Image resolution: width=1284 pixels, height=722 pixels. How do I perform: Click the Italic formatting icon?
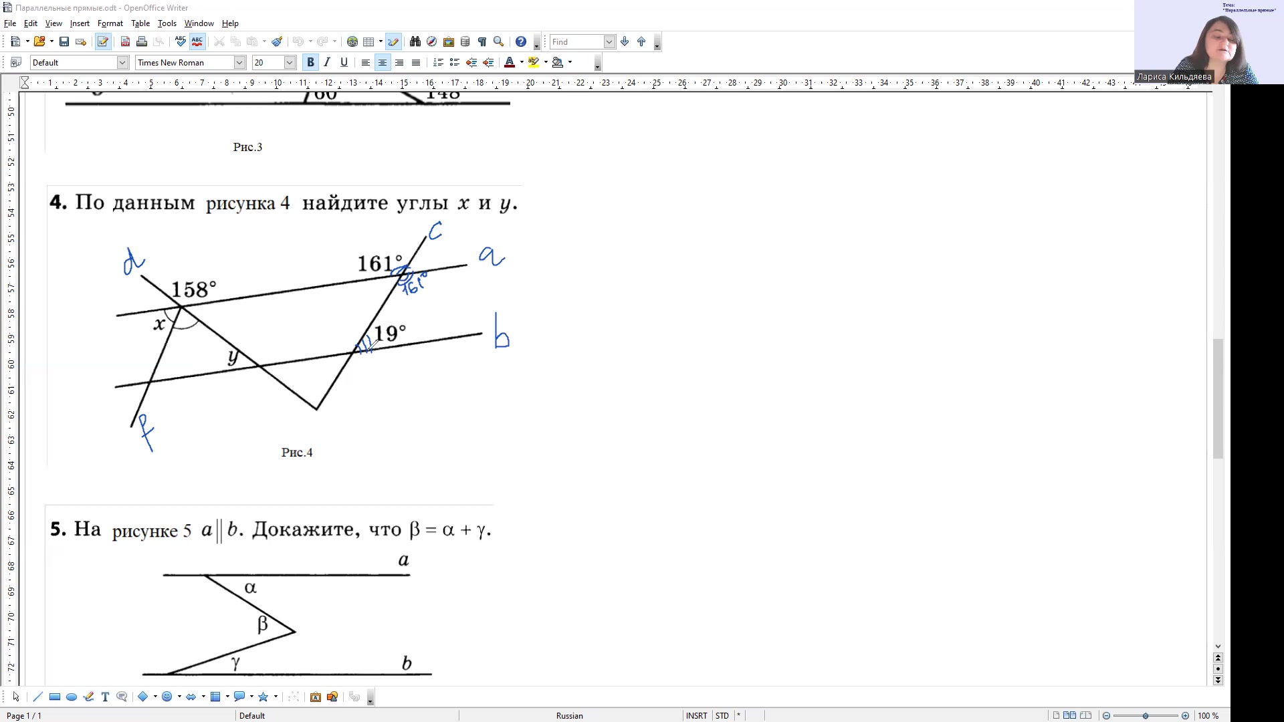point(326,62)
